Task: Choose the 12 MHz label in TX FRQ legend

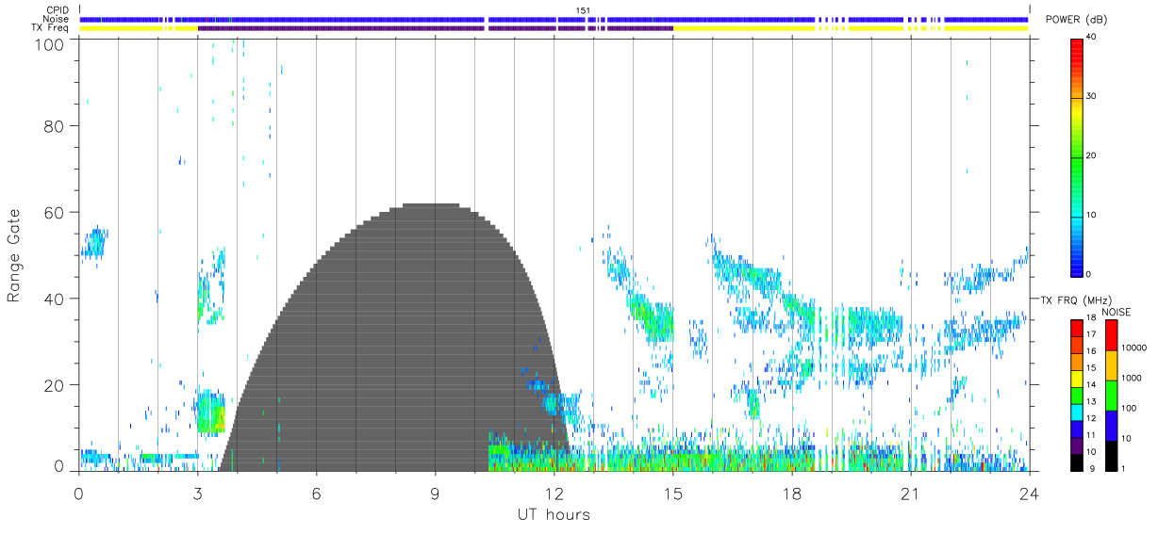Action: [1091, 418]
